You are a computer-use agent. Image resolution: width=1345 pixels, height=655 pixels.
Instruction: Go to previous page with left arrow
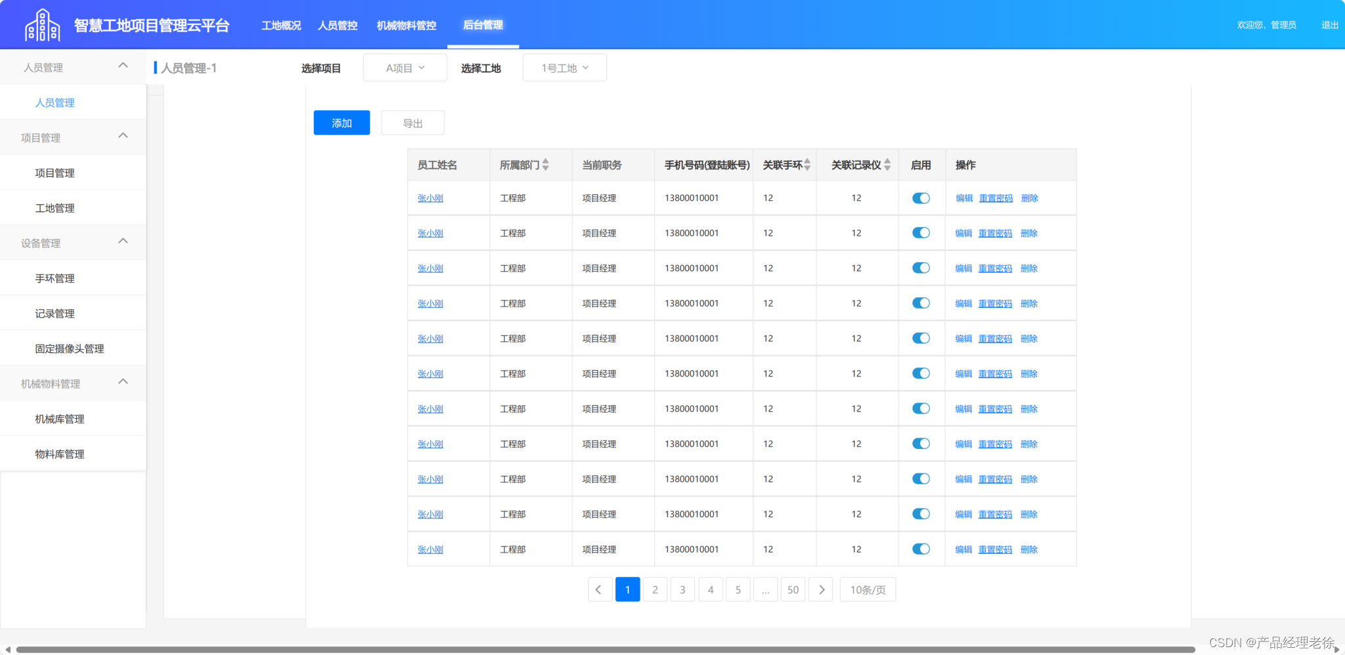point(600,589)
